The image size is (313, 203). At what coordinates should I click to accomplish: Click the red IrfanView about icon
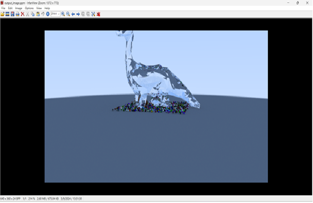point(98,14)
